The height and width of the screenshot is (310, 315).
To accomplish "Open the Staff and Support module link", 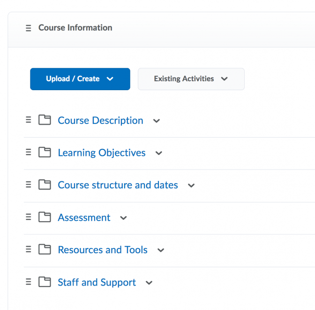I will (97, 282).
